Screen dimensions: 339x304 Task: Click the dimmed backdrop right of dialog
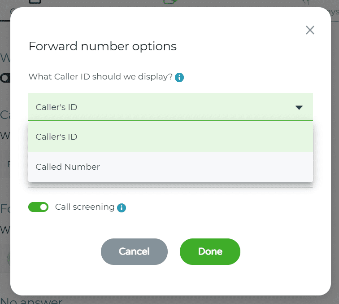335,152
